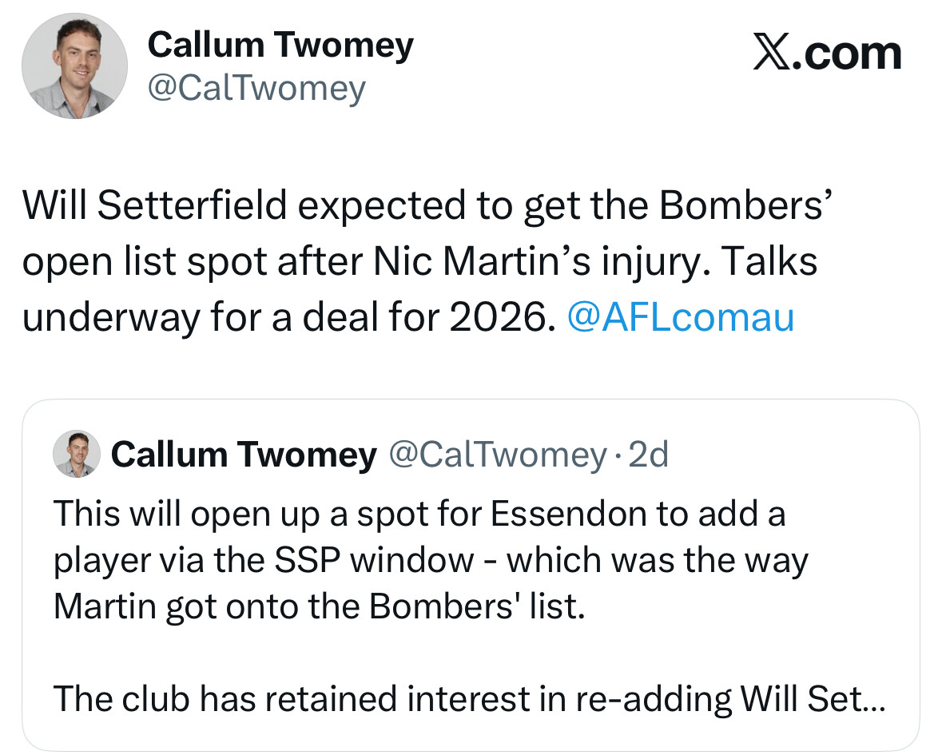The width and height of the screenshot is (942, 755).
Task: Click the small avatar in the quoted tweet
Action: (x=76, y=455)
